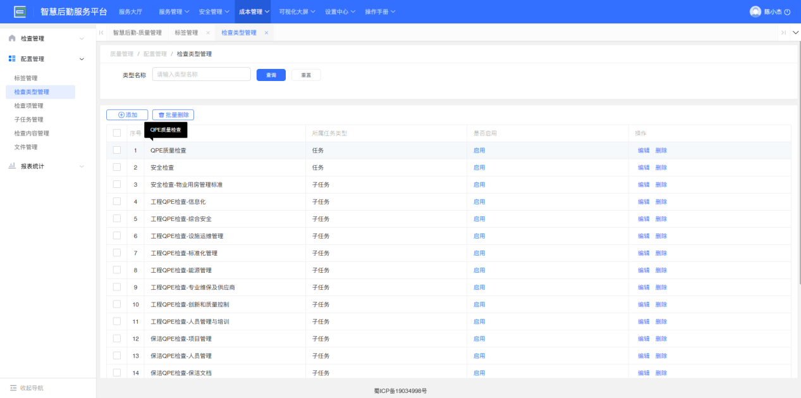
Task: Click the logout power icon
Action: [x=787, y=12]
